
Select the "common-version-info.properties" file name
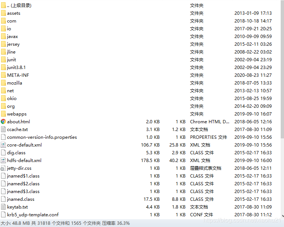(42, 137)
